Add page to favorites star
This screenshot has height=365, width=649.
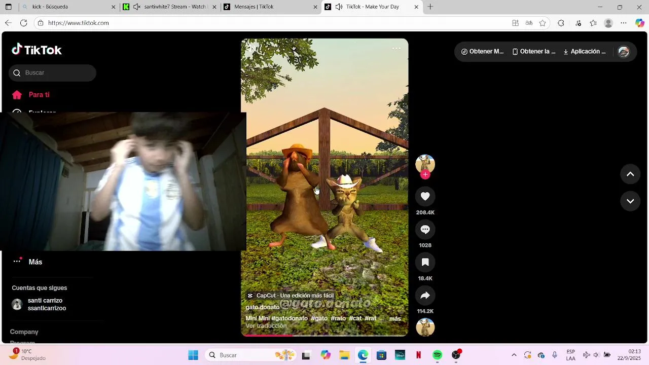(543, 23)
